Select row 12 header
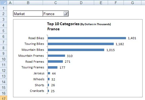The width and height of the screenshot is (145, 100). (4, 71)
